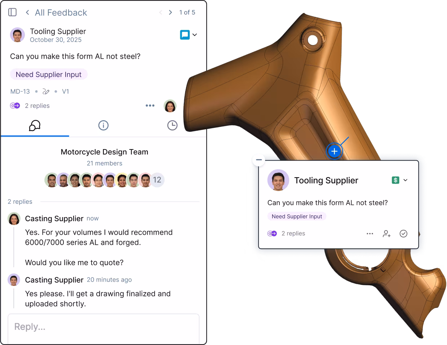Mark comment resolved with checkmark circle

tap(403, 234)
